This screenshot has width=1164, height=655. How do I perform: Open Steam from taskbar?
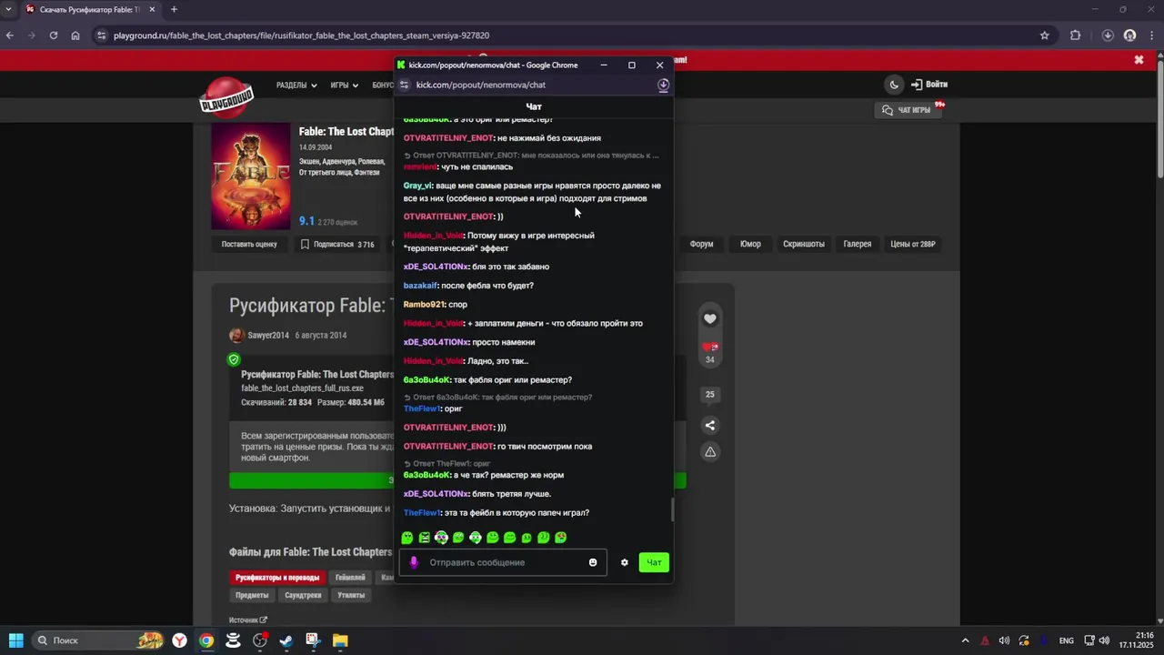286,640
